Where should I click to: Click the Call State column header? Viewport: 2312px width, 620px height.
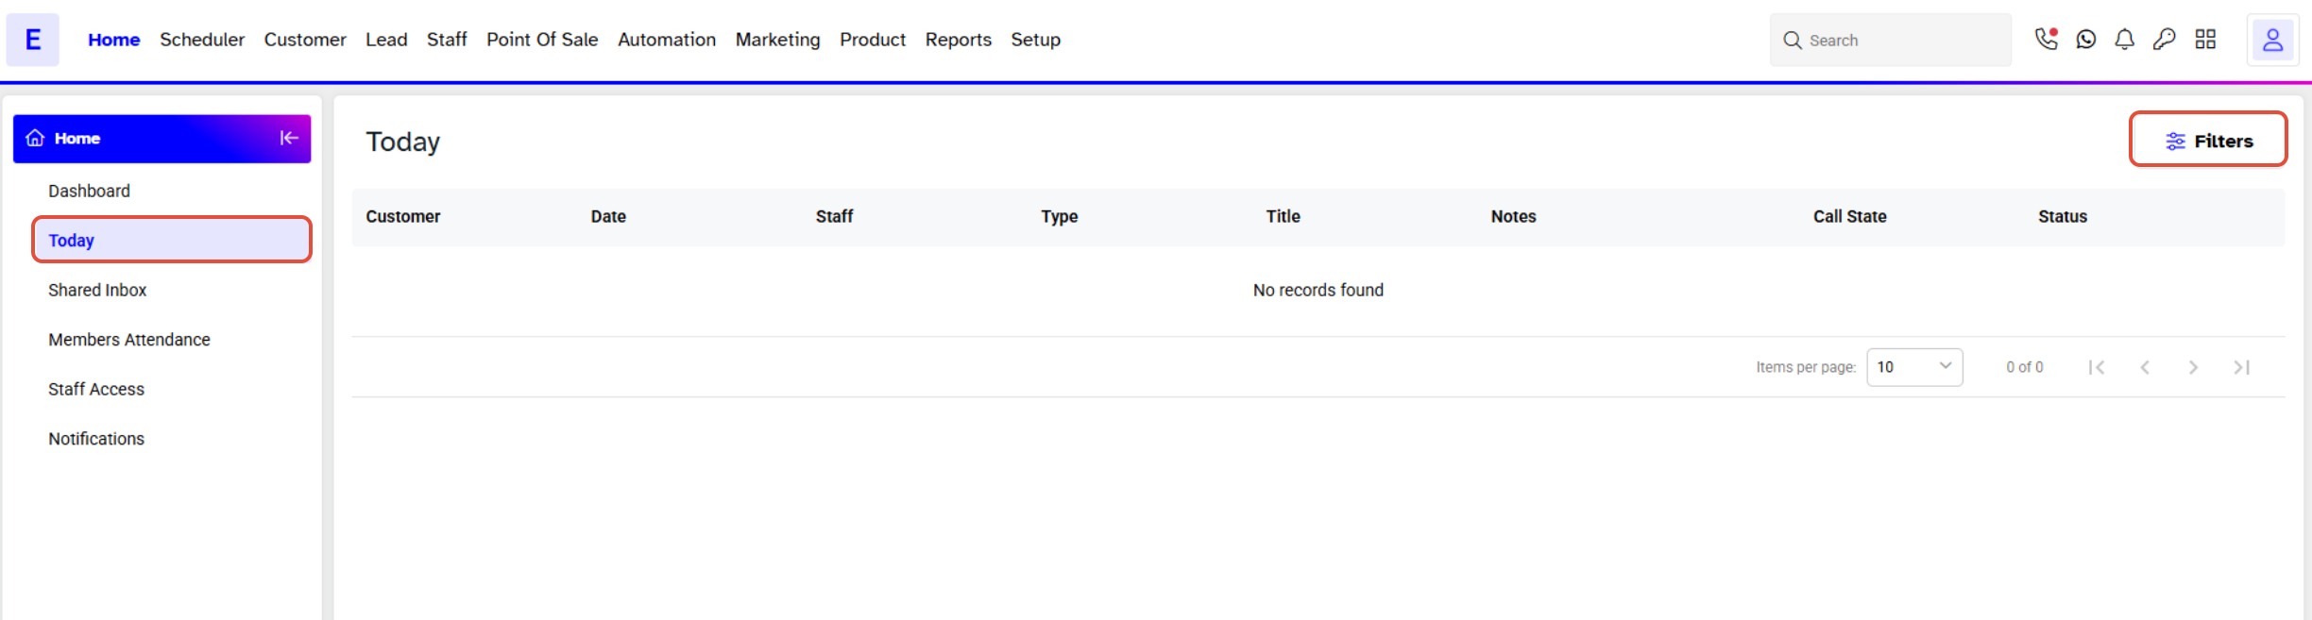[x=1849, y=216]
